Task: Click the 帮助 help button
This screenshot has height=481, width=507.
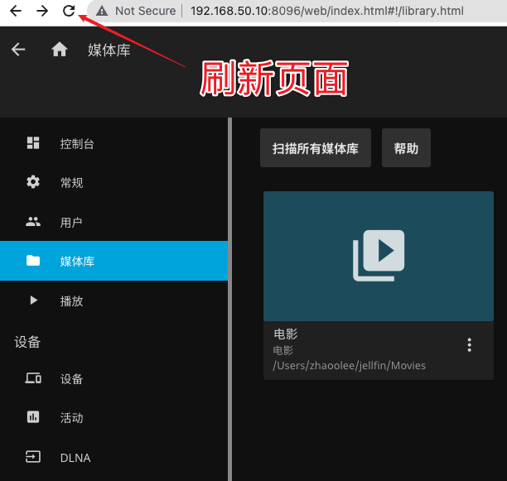Action: coord(406,148)
